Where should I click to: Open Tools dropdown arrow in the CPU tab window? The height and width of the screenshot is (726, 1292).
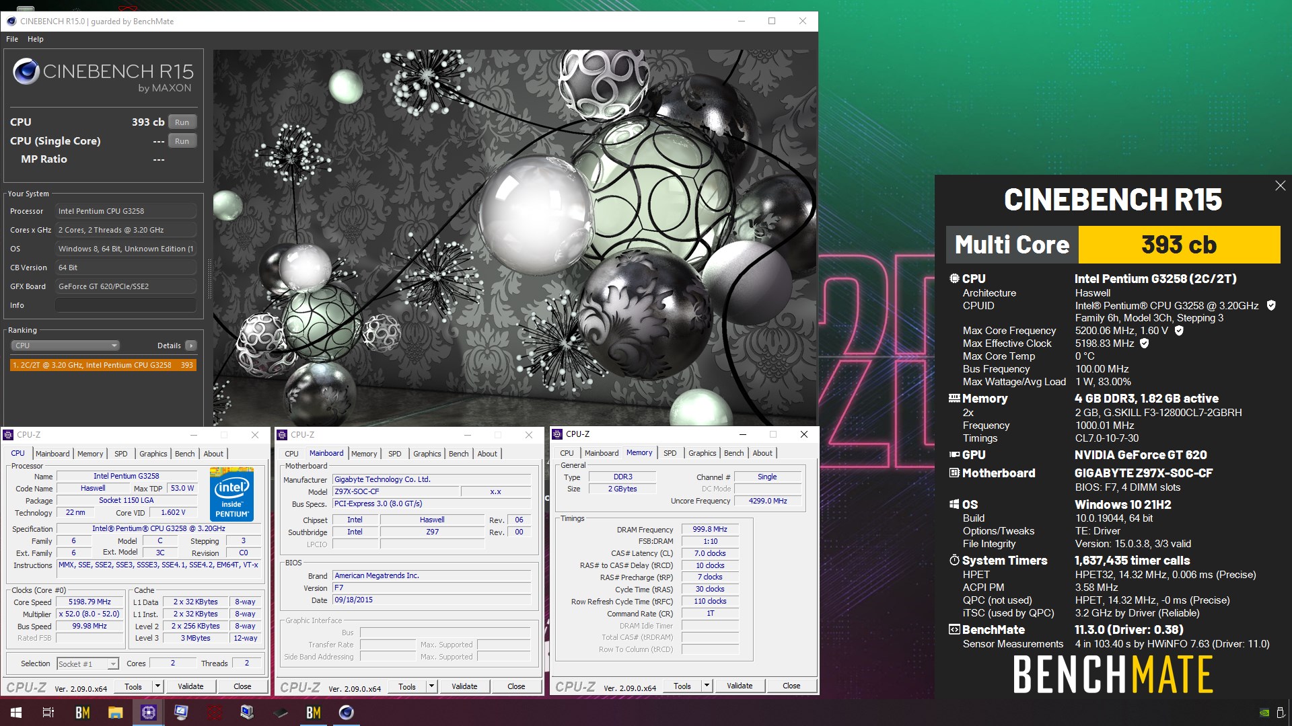coord(157,686)
